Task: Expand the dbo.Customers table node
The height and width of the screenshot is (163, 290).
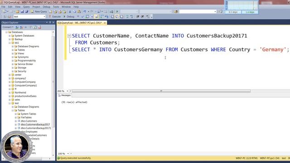Action: coord(16,121)
